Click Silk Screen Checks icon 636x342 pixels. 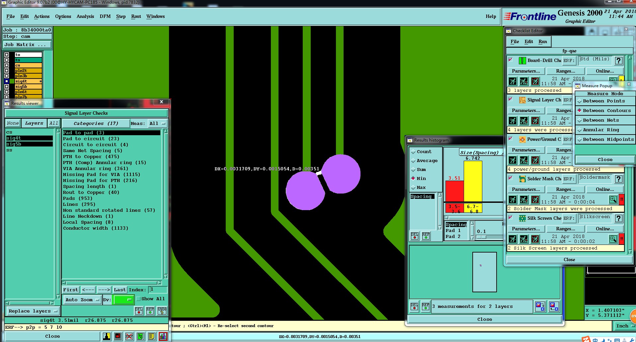tap(522, 218)
